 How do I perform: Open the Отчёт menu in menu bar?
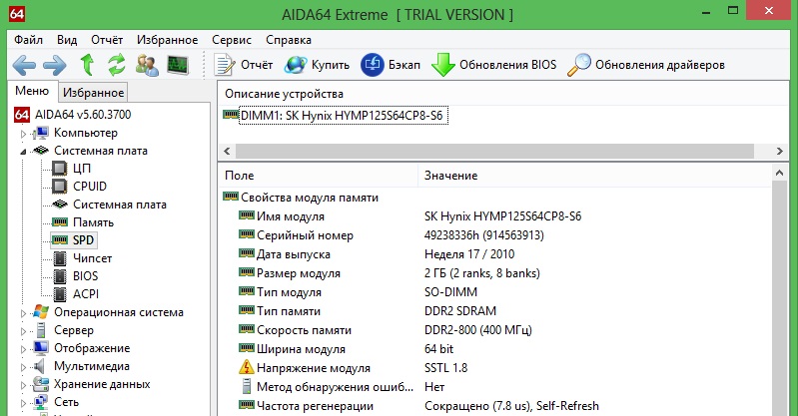[x=107, y=40]
